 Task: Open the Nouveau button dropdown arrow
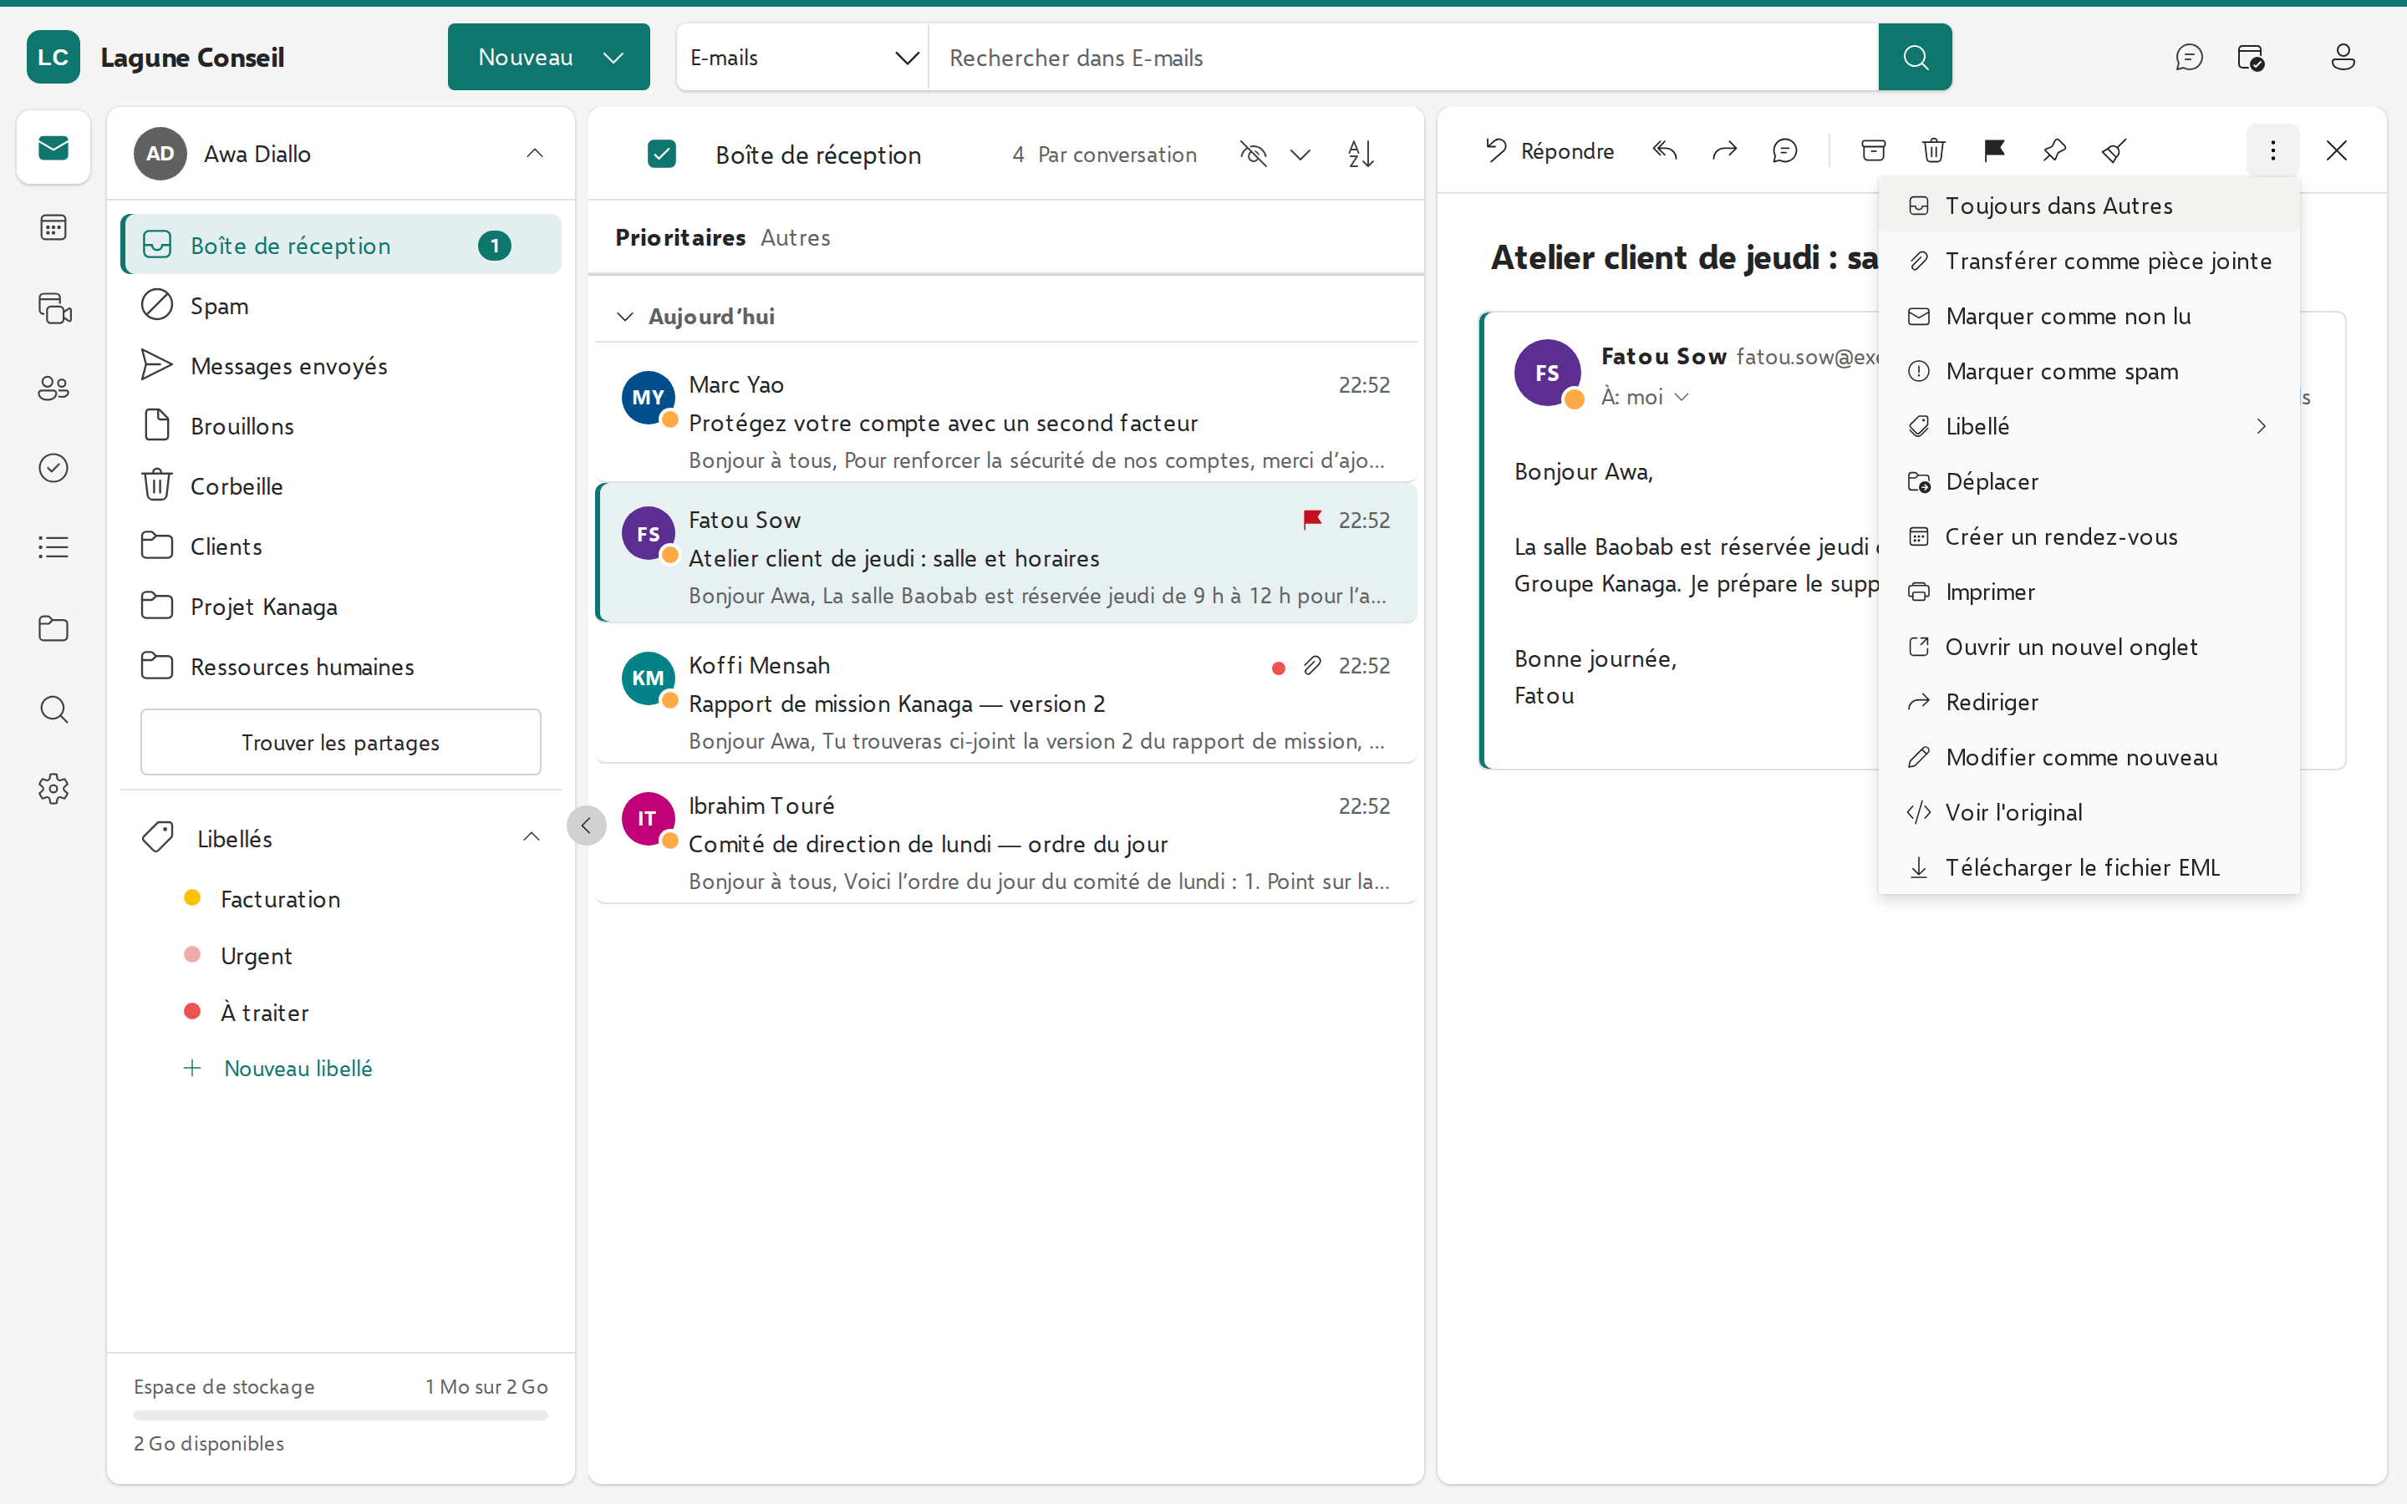click(x=613, y=58)
